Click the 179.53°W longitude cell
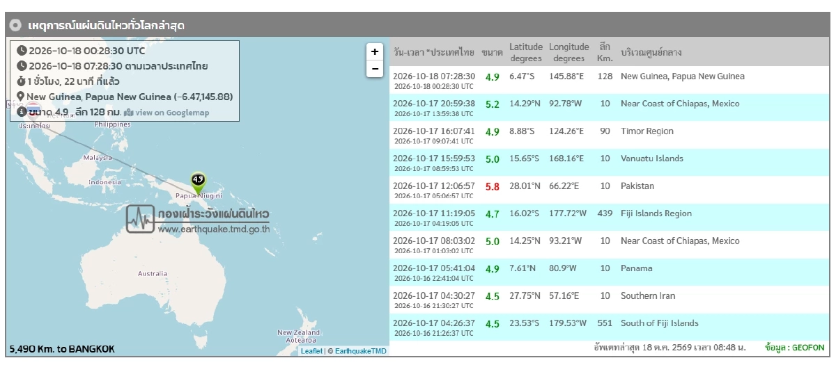Image resolution: width=836 pixels, height=365 pixels. 569,323
